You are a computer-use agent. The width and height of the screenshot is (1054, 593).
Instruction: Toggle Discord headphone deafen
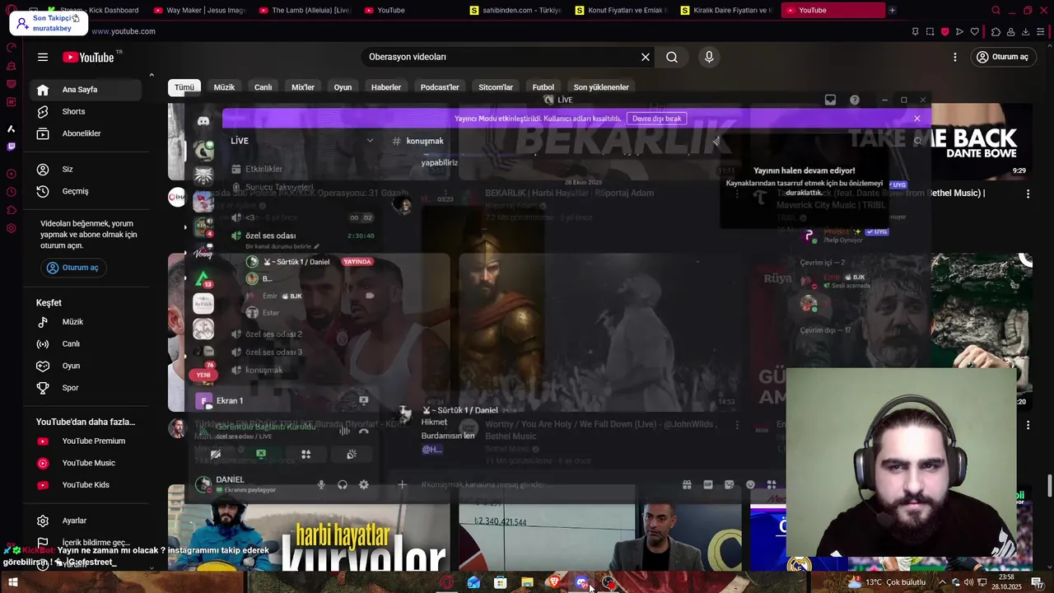point(343,485)
